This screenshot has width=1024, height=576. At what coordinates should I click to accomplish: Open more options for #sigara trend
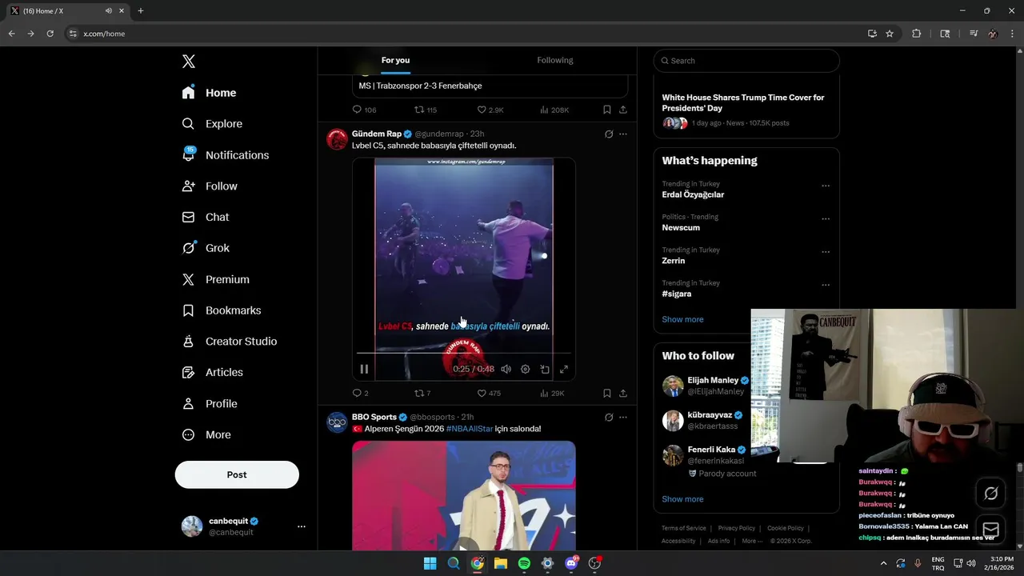[x=826, y=285]
